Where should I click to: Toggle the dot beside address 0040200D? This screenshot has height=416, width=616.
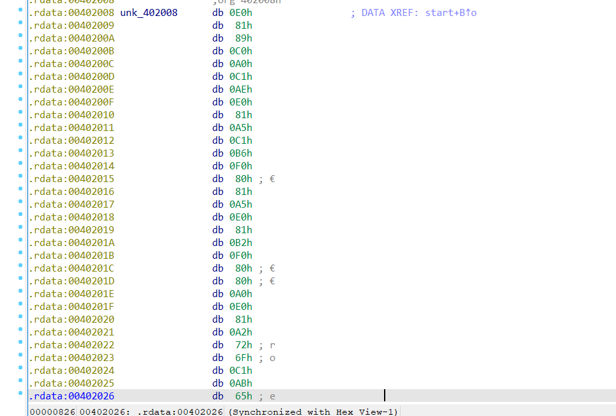(20, 75)
